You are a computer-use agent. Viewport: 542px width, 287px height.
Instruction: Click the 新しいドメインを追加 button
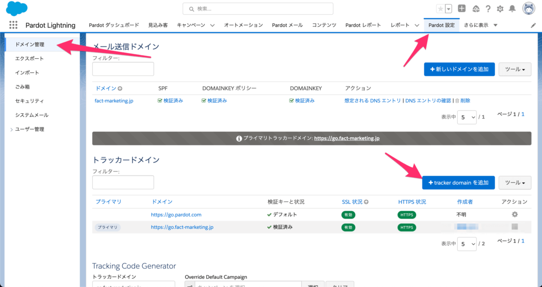[459, 69]
